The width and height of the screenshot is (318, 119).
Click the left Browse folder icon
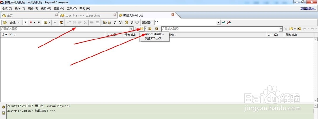pos(142,29)
